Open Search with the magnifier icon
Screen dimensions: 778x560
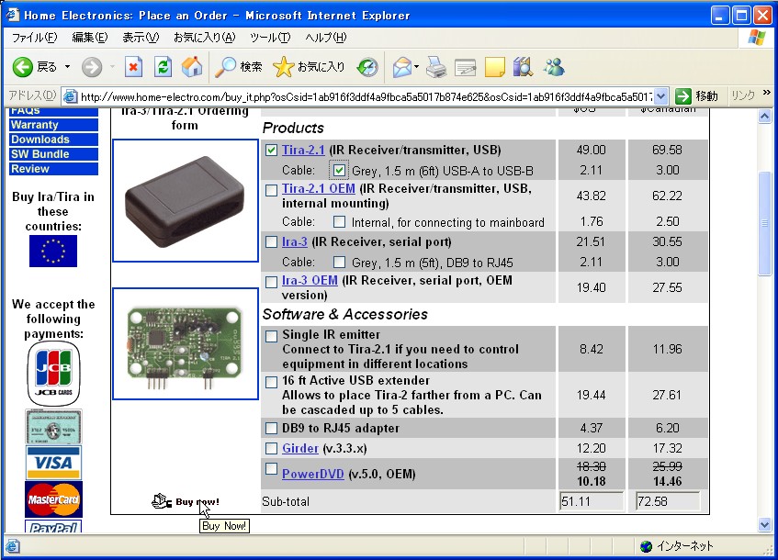coord(225,67)
